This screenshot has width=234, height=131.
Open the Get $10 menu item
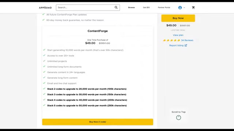[x=146, y=7]
